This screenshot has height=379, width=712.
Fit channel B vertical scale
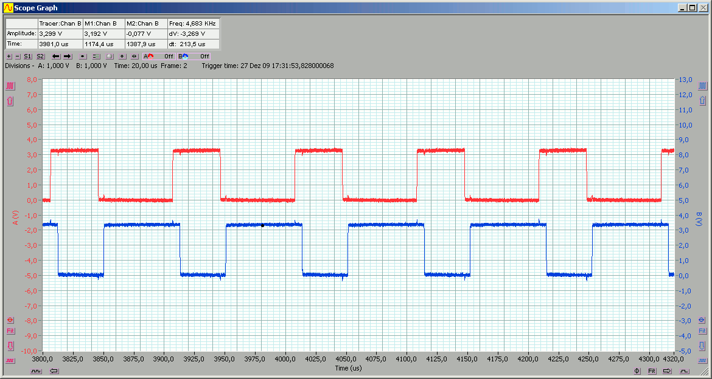pyautogui.click(x=702, y=331)
